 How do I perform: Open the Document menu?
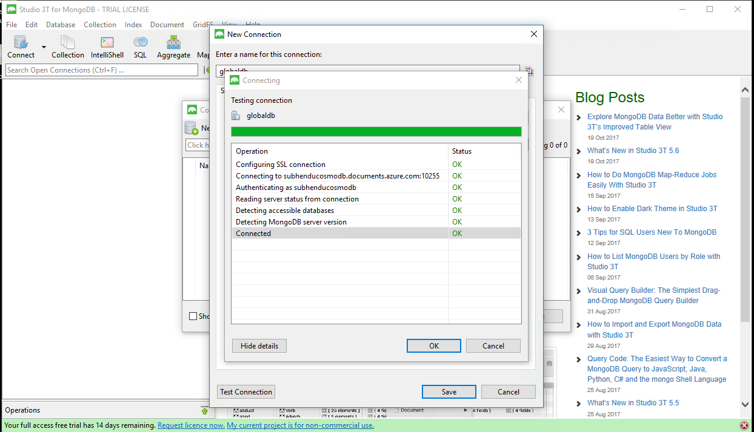pyautogui.click(x=167, y=25)
